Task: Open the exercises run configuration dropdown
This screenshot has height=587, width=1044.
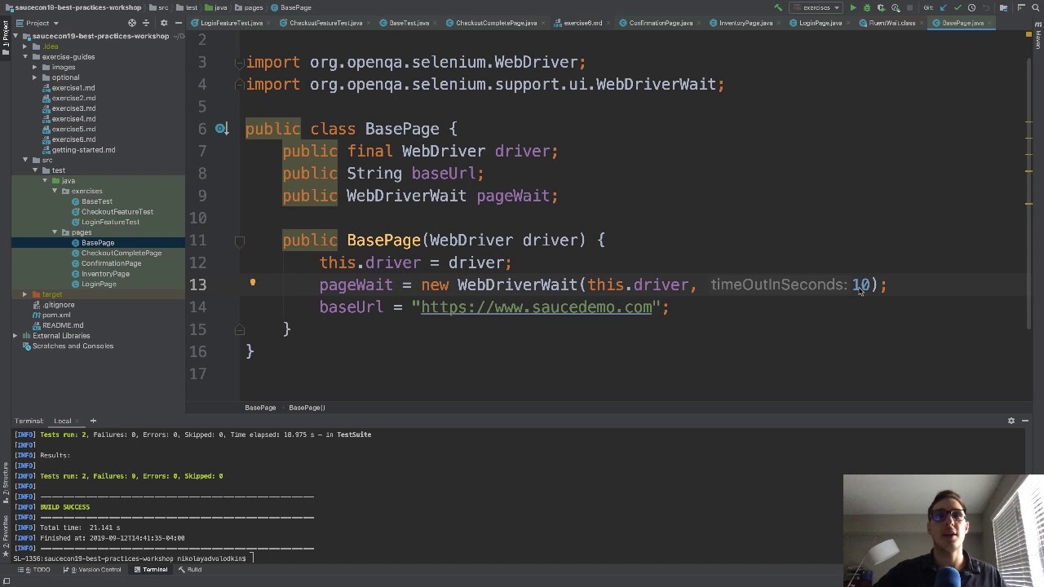Action: (816, 8)
